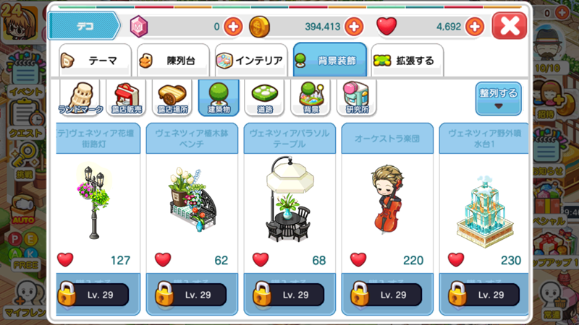
Task: Open the 露店販売 stall sales category
Action: tap(126, 97)
